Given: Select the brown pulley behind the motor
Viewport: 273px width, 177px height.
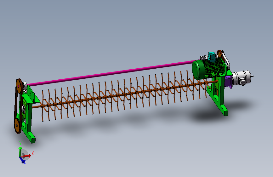Looking at the screenshot, I should coord(221,55).
